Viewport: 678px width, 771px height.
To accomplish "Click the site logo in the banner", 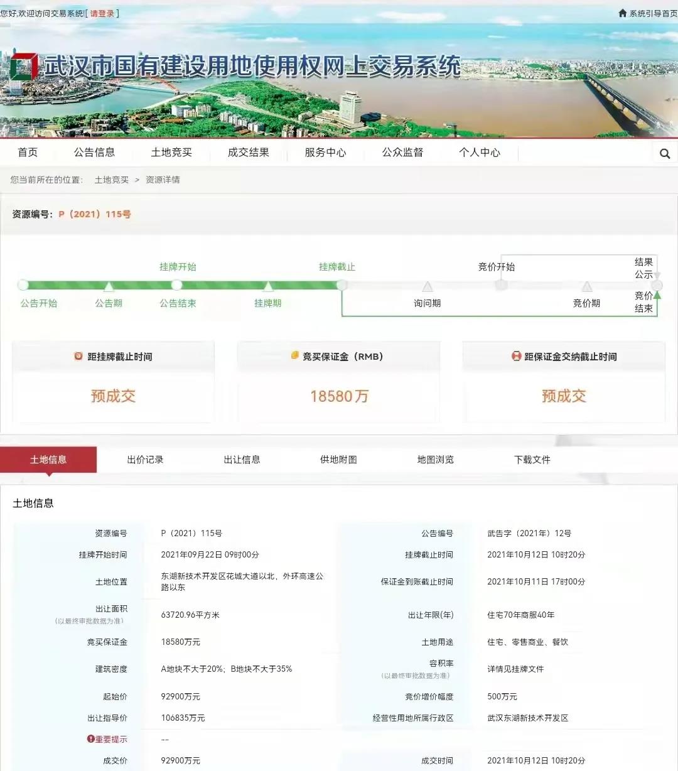I will 23,67.
